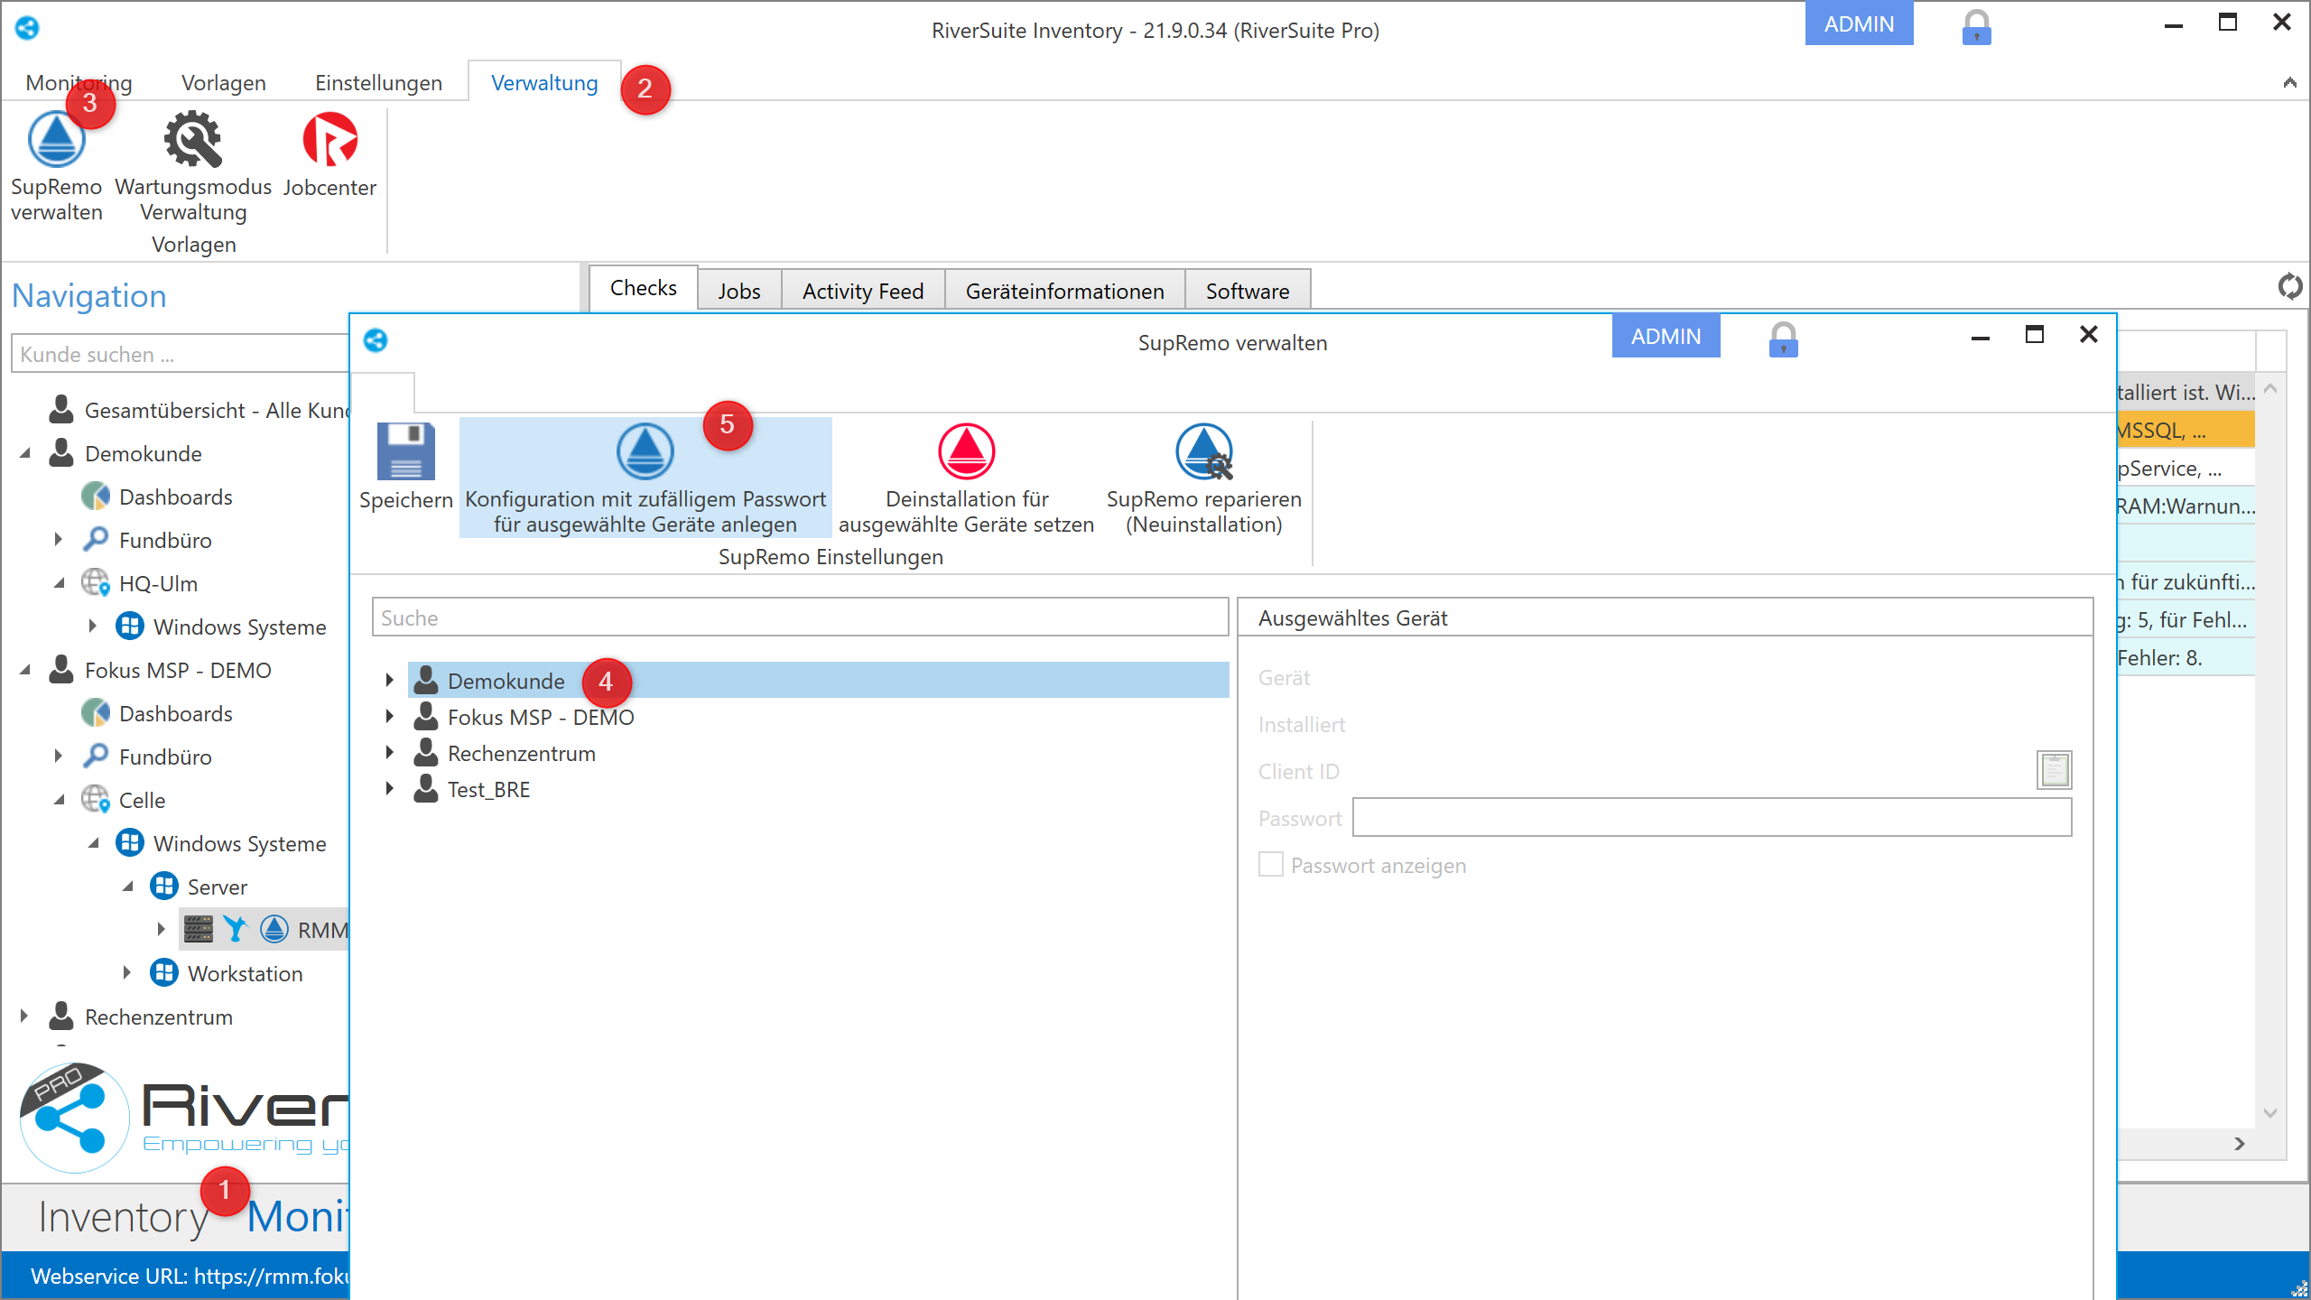Image resolution: width=2311 pixels, height=1300 pixels.
Task: Click SupRemo reparieren (Neuinstallation)
Action: (x=1203, y=478)
